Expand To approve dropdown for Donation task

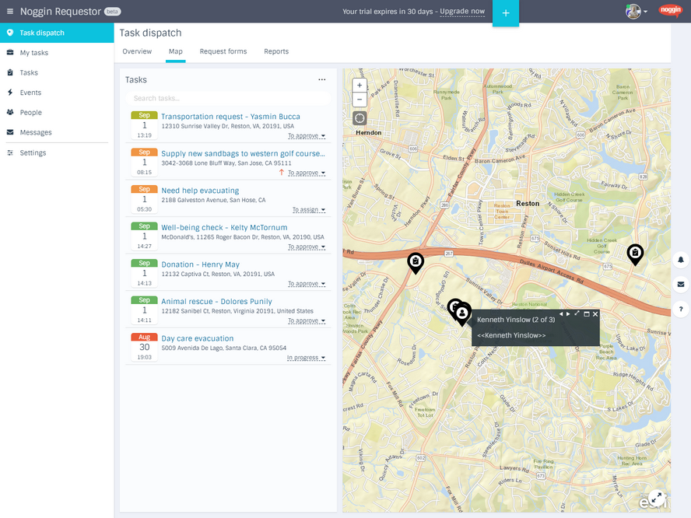click(x=307, y=284)
